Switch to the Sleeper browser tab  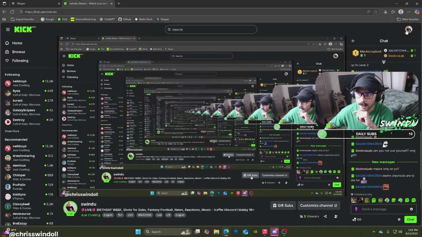click(x=35, y=4)
